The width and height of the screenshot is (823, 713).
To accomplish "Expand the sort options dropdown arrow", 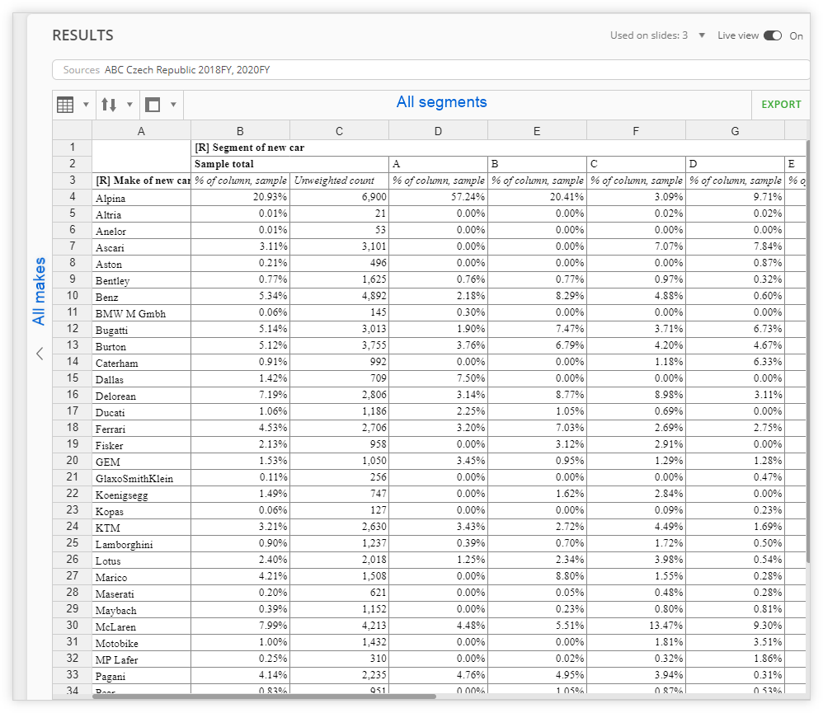I will tap(129, 105).
